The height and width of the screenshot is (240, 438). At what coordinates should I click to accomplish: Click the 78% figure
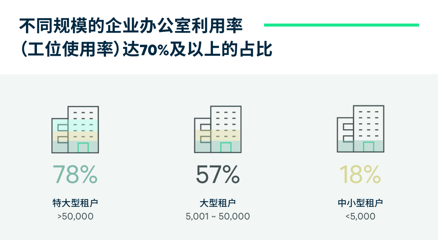coord(75,174)
